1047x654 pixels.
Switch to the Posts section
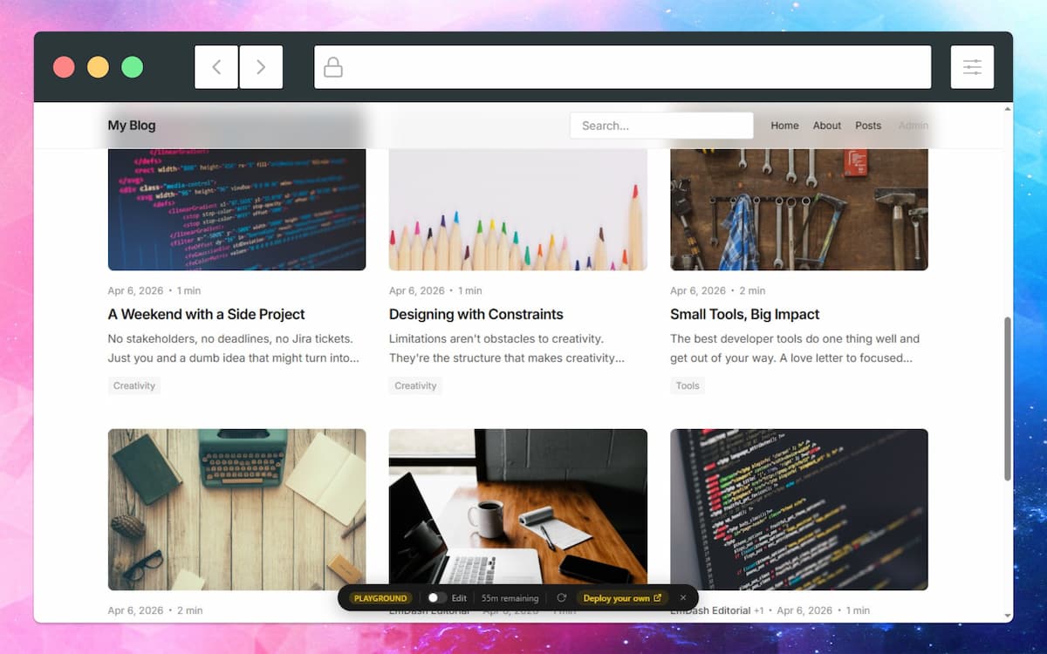click(868, 125)
